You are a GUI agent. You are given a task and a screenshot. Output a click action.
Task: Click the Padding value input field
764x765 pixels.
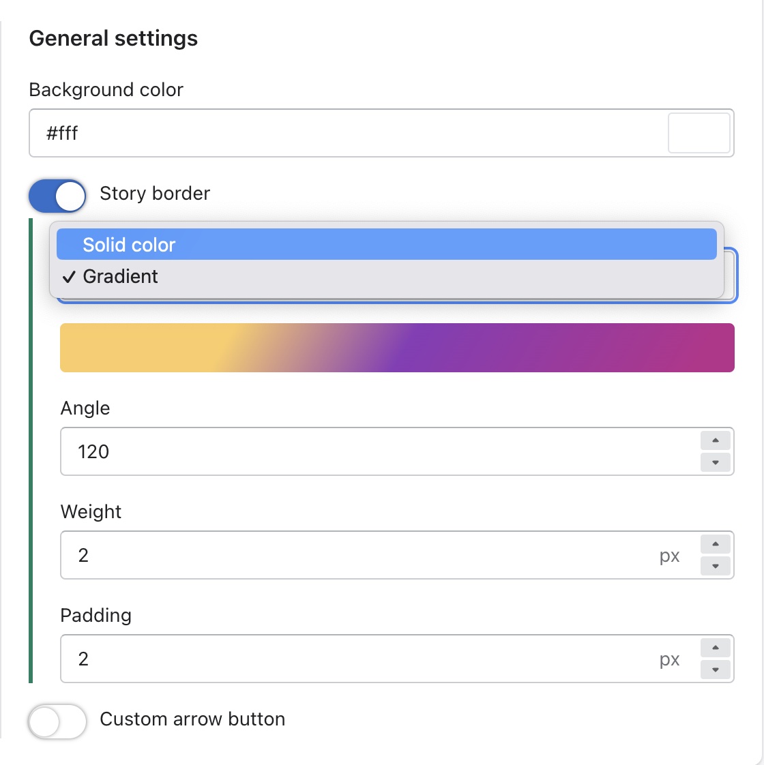tap(355, 659)
